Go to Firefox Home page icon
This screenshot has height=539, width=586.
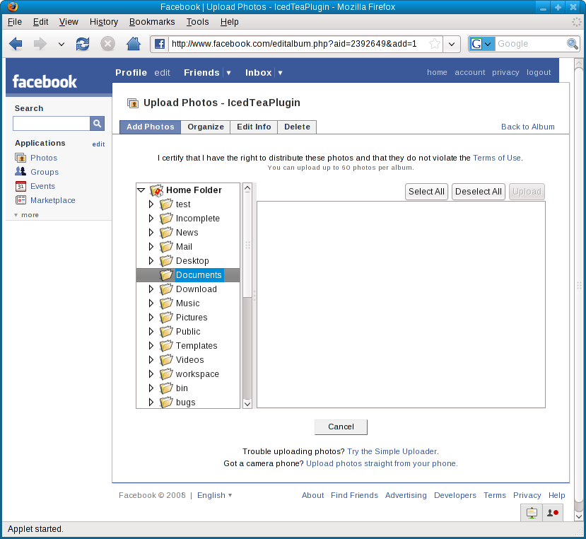[x=134, y=44]
